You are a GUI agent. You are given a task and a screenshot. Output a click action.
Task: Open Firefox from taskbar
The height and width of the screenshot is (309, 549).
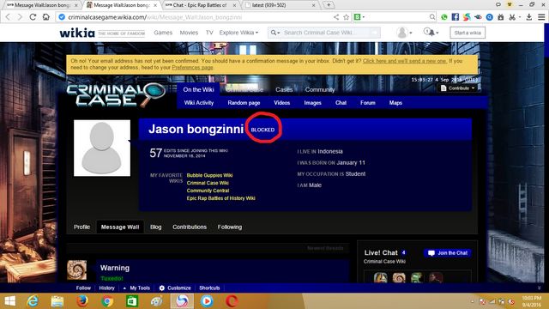[82, 301]
